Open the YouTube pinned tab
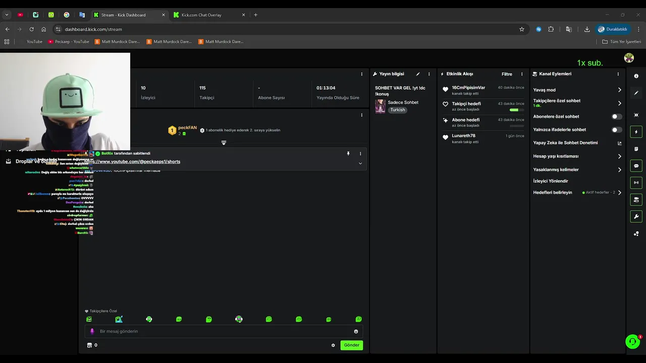This screenshot has height=363, width=646. pyautogui.click(x=20, y=15)
